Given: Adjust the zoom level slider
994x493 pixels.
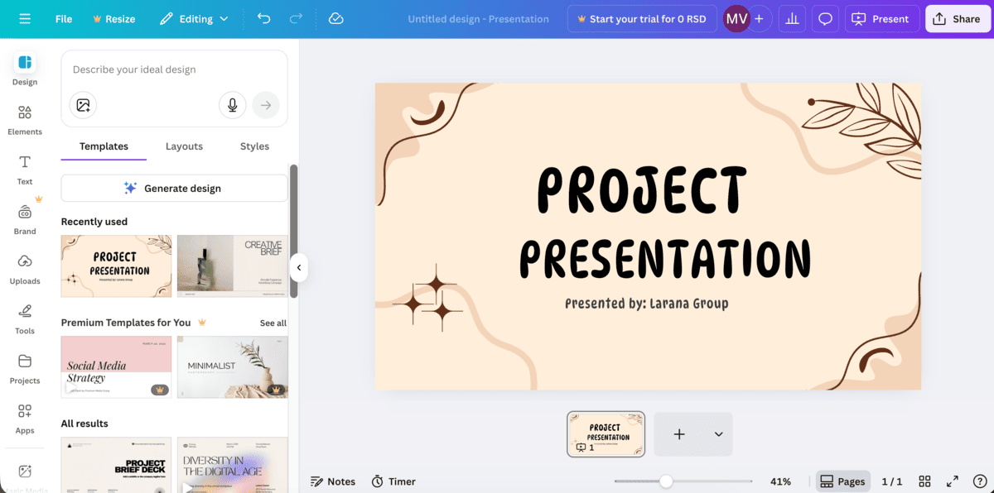Looking at the screenshot, I should coord(667,480).
